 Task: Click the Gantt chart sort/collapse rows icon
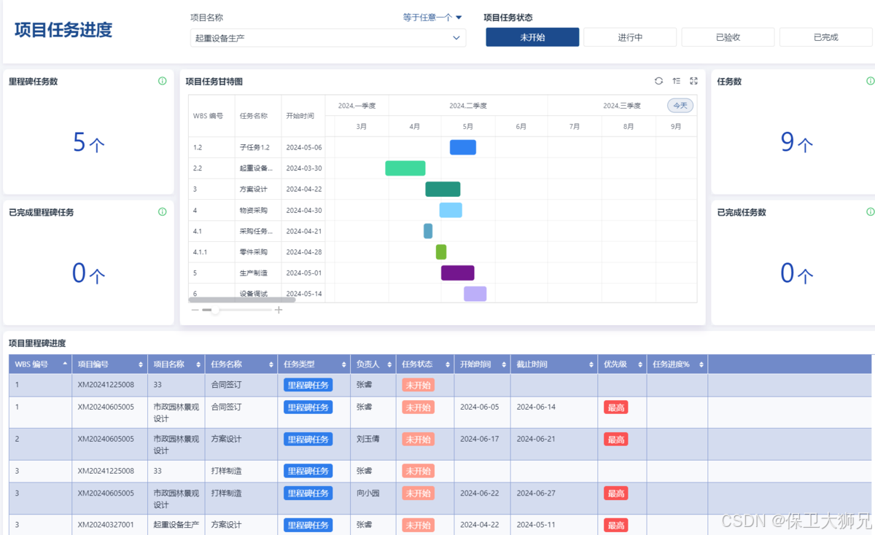(x=676, y=81)
